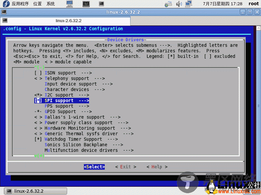
Task: Toggle Telephony support module option
Action: pyautogui.click(x=38, y=78)
